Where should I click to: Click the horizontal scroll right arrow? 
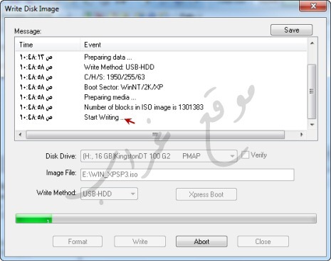coord(302,135)
